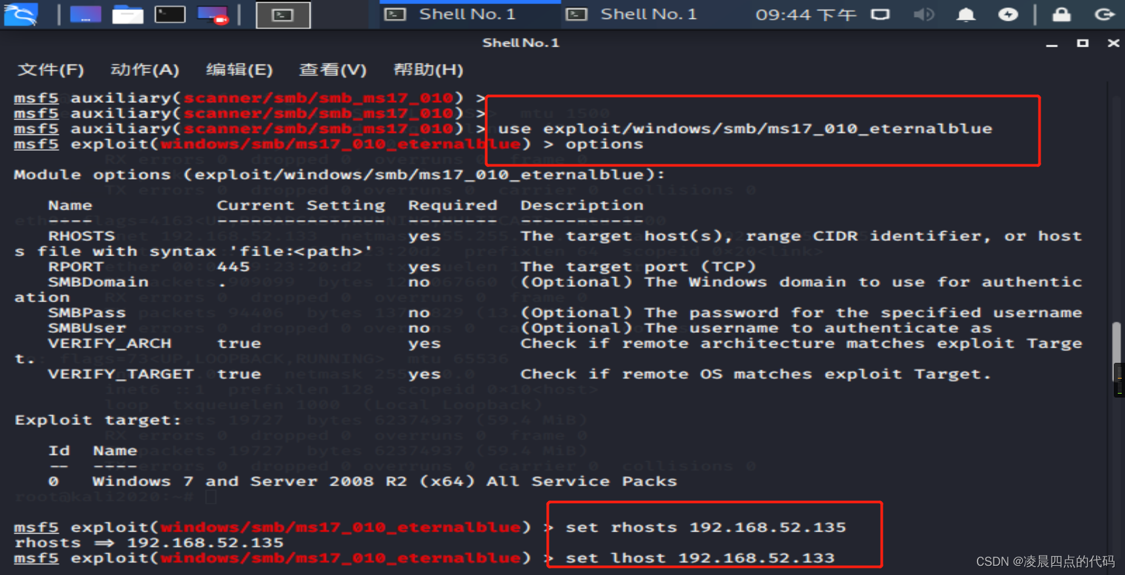
Task: Click the 'Exploit target:' heading
Action: coord(98,420)
